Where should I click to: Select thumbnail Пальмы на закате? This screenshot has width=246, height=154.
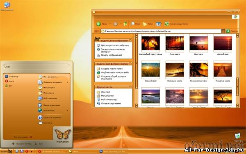(175, 71)
